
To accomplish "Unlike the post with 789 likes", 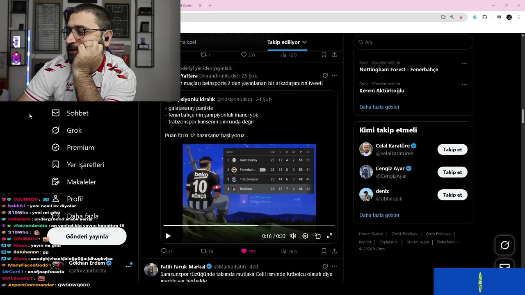I will tap(248, 251).
